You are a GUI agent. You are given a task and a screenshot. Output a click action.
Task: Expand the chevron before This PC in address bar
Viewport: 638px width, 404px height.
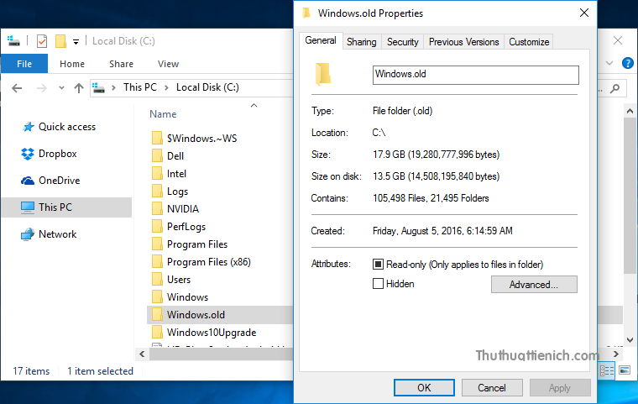tap(113, 87)
